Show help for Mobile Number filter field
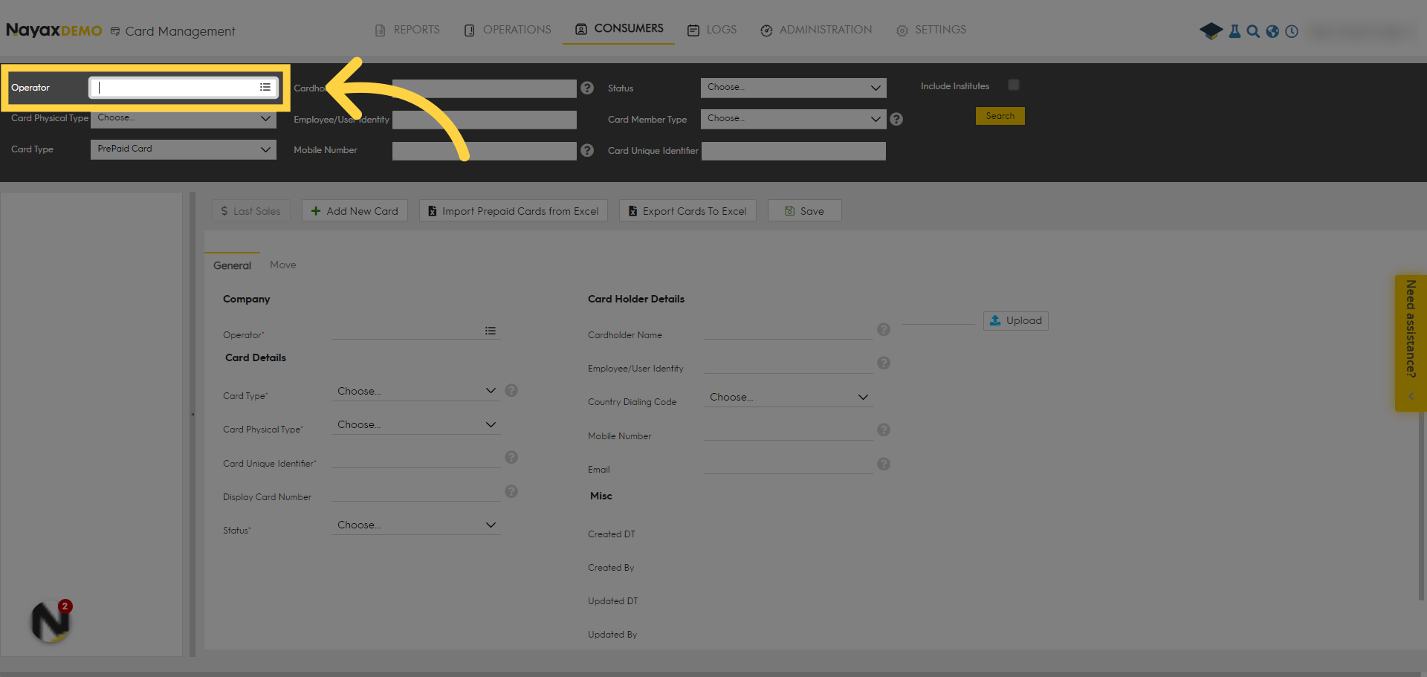 587,150
